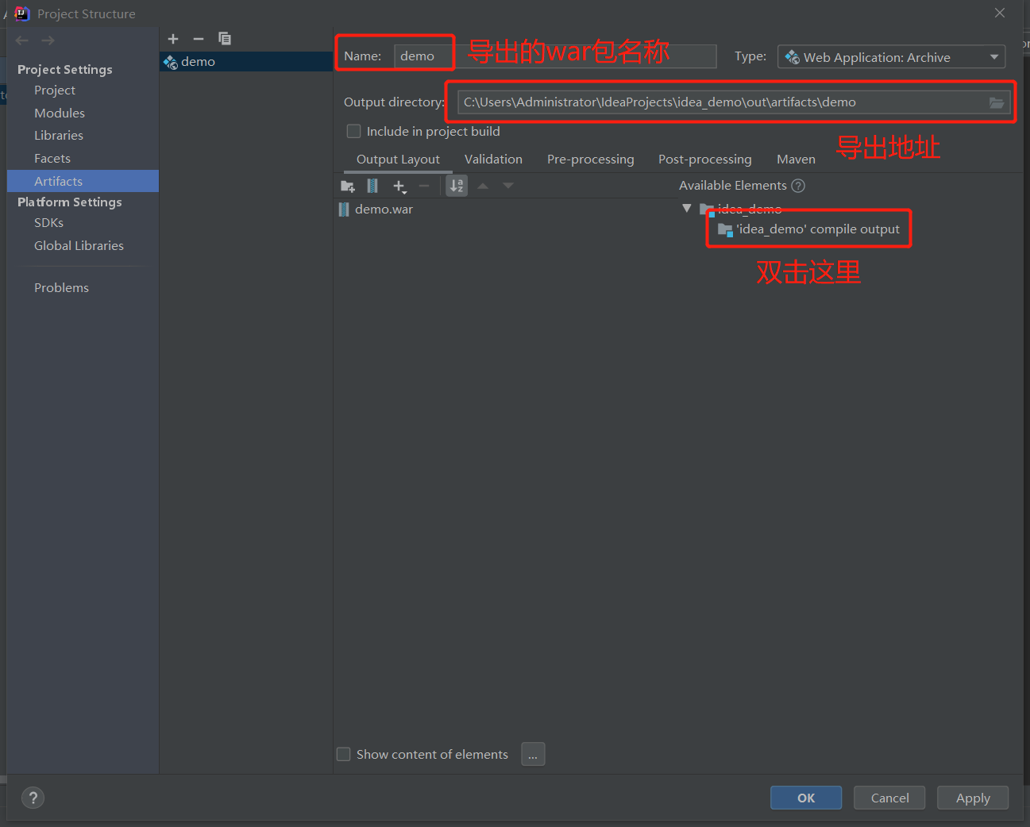1030x827 pixels.
Task: Open the Problems section
Action: coord(61,287)
